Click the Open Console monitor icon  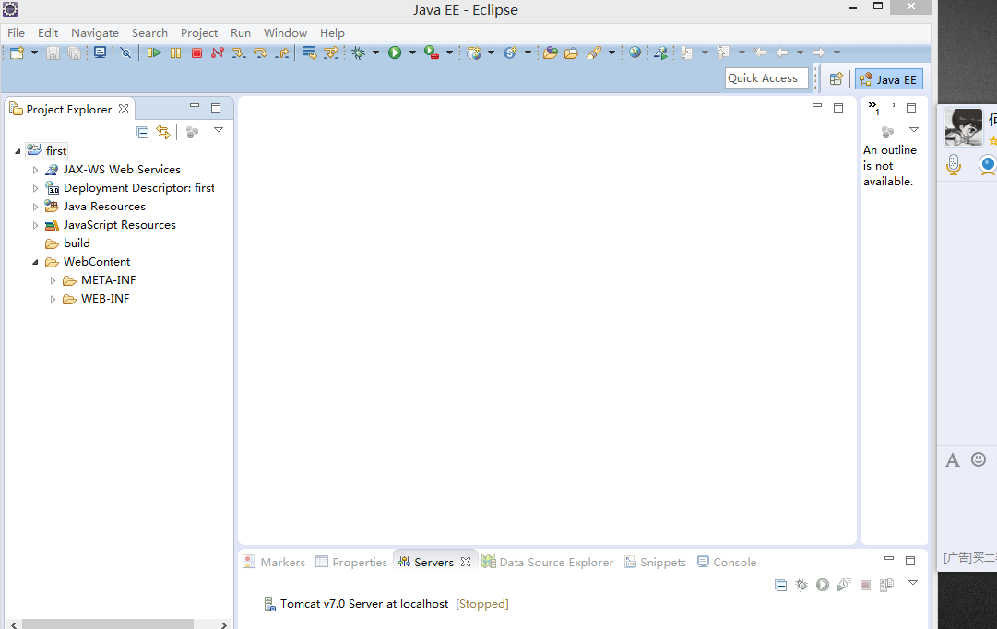coord(100,53)
